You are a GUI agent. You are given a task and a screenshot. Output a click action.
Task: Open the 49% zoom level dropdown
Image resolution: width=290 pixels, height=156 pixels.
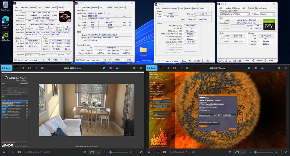coord(95,152)
